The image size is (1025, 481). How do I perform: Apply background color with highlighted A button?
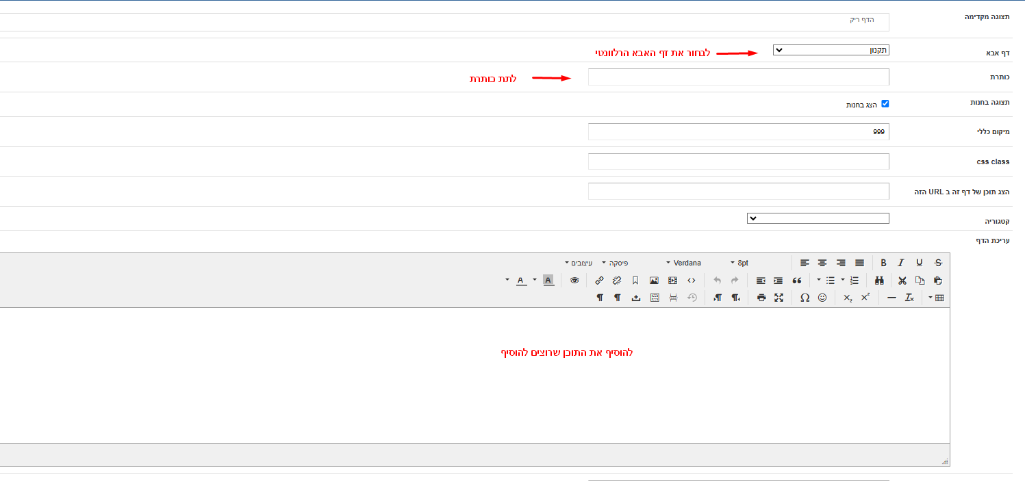click(548, 281)
